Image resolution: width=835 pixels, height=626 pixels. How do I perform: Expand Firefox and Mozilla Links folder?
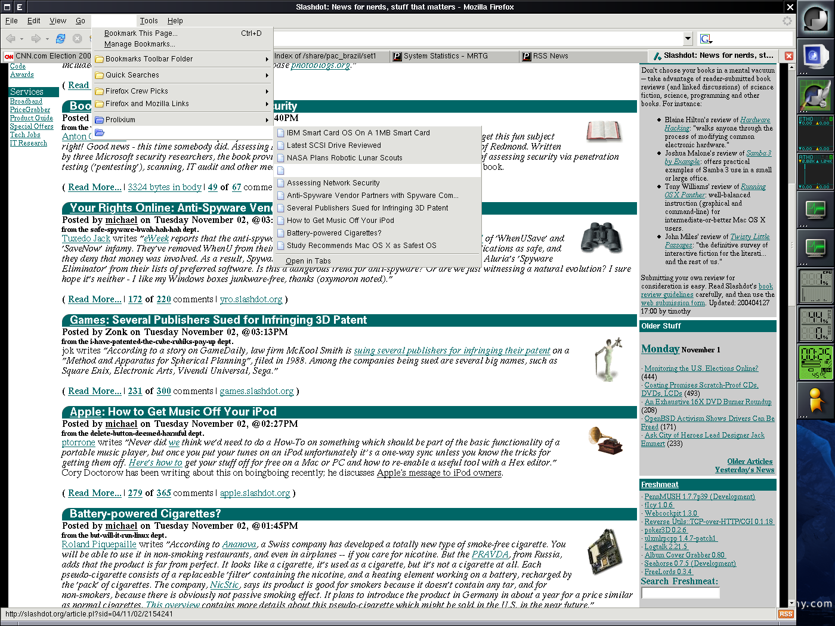pos(183,104)
